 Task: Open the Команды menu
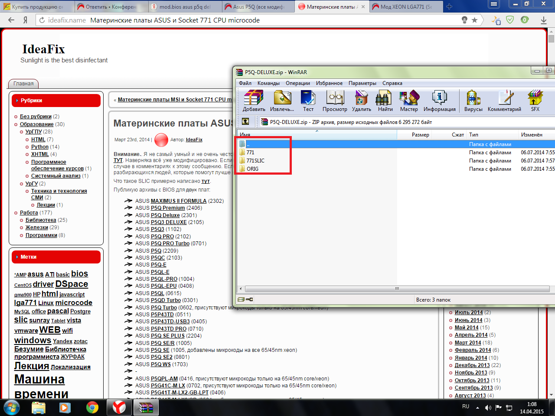click(268, 83)
